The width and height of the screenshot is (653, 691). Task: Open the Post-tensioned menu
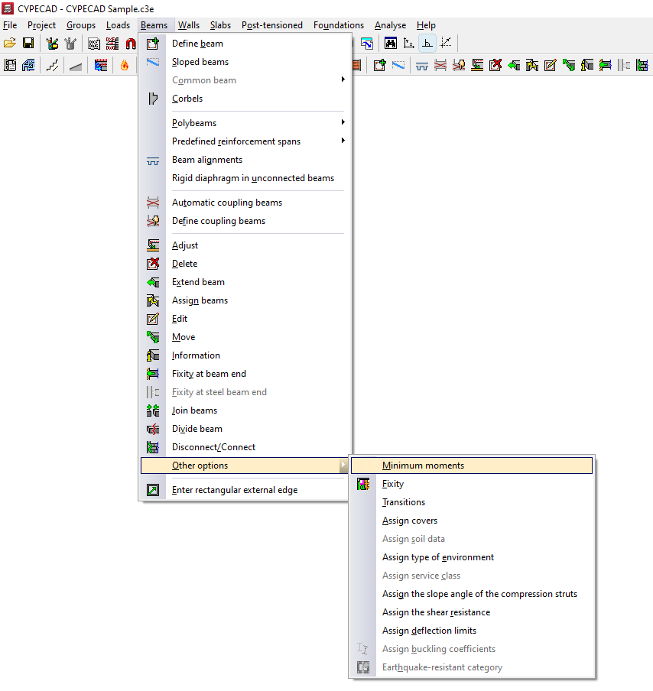tap(272, 25)
